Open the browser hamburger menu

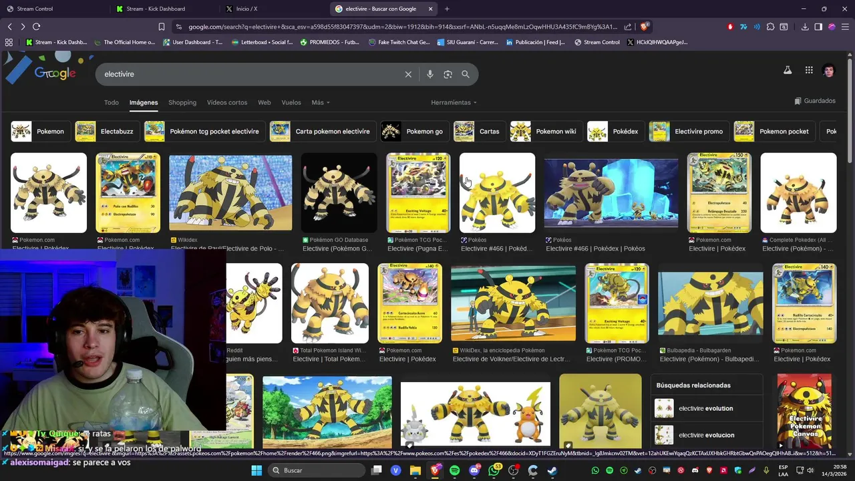pyautogui.click(x=845, y=27)
